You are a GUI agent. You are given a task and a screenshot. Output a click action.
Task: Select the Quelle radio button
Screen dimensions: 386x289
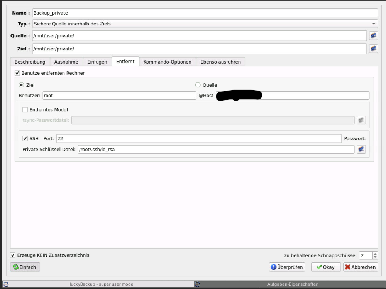coord(198,85)
